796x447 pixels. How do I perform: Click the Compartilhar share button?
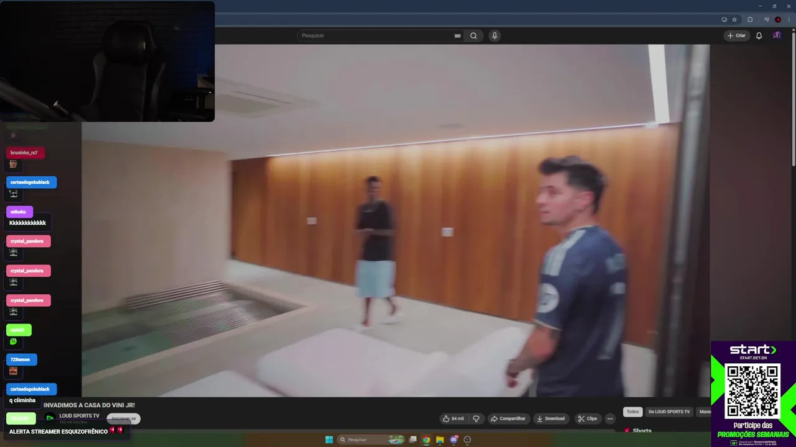(x=508, y=418)
